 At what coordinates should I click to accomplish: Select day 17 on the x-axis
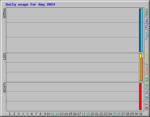coord(79,114)
